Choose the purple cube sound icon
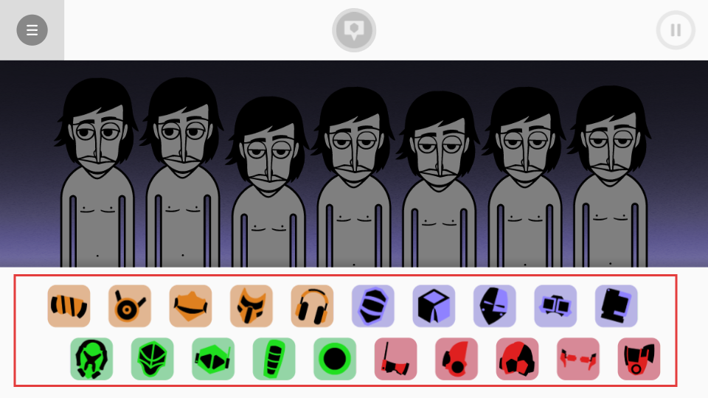Viewport: 708px width, 398px height. (434, 306)
